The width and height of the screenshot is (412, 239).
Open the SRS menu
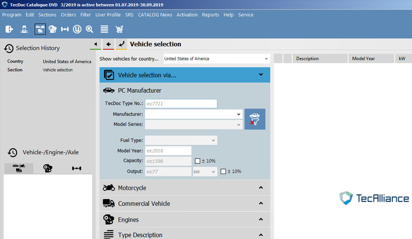click(x=129, y=15)
